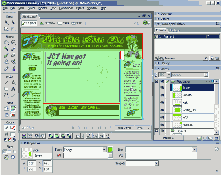Select the Zoom magnifier tool
The height and width of the screenshot is (175, 221).
pyautogui.click(x=13, y=157)
